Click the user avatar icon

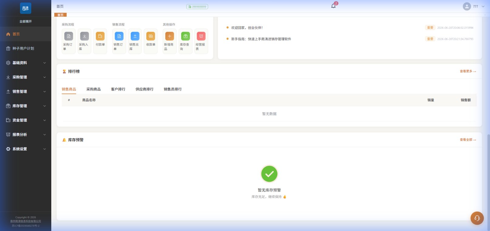point(467,6)
